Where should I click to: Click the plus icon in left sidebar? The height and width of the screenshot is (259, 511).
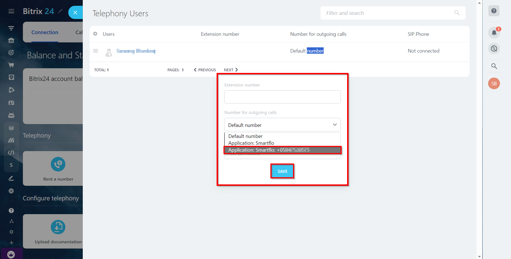(11, 243)
